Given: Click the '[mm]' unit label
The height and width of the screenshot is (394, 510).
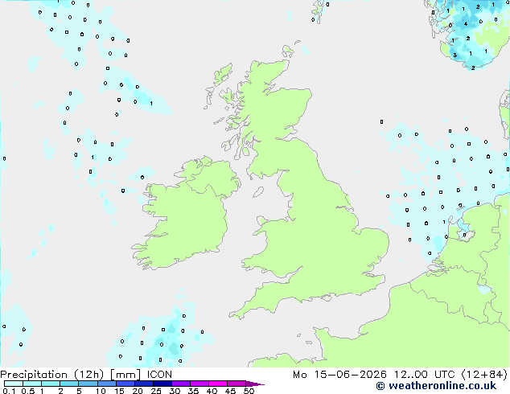Looking at the screenshot, I should click(x=125, y=375).
